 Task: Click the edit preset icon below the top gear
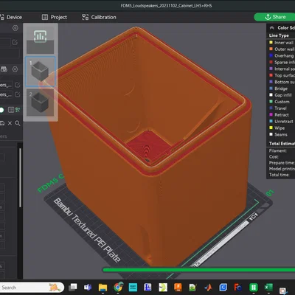tap(15, 42)
